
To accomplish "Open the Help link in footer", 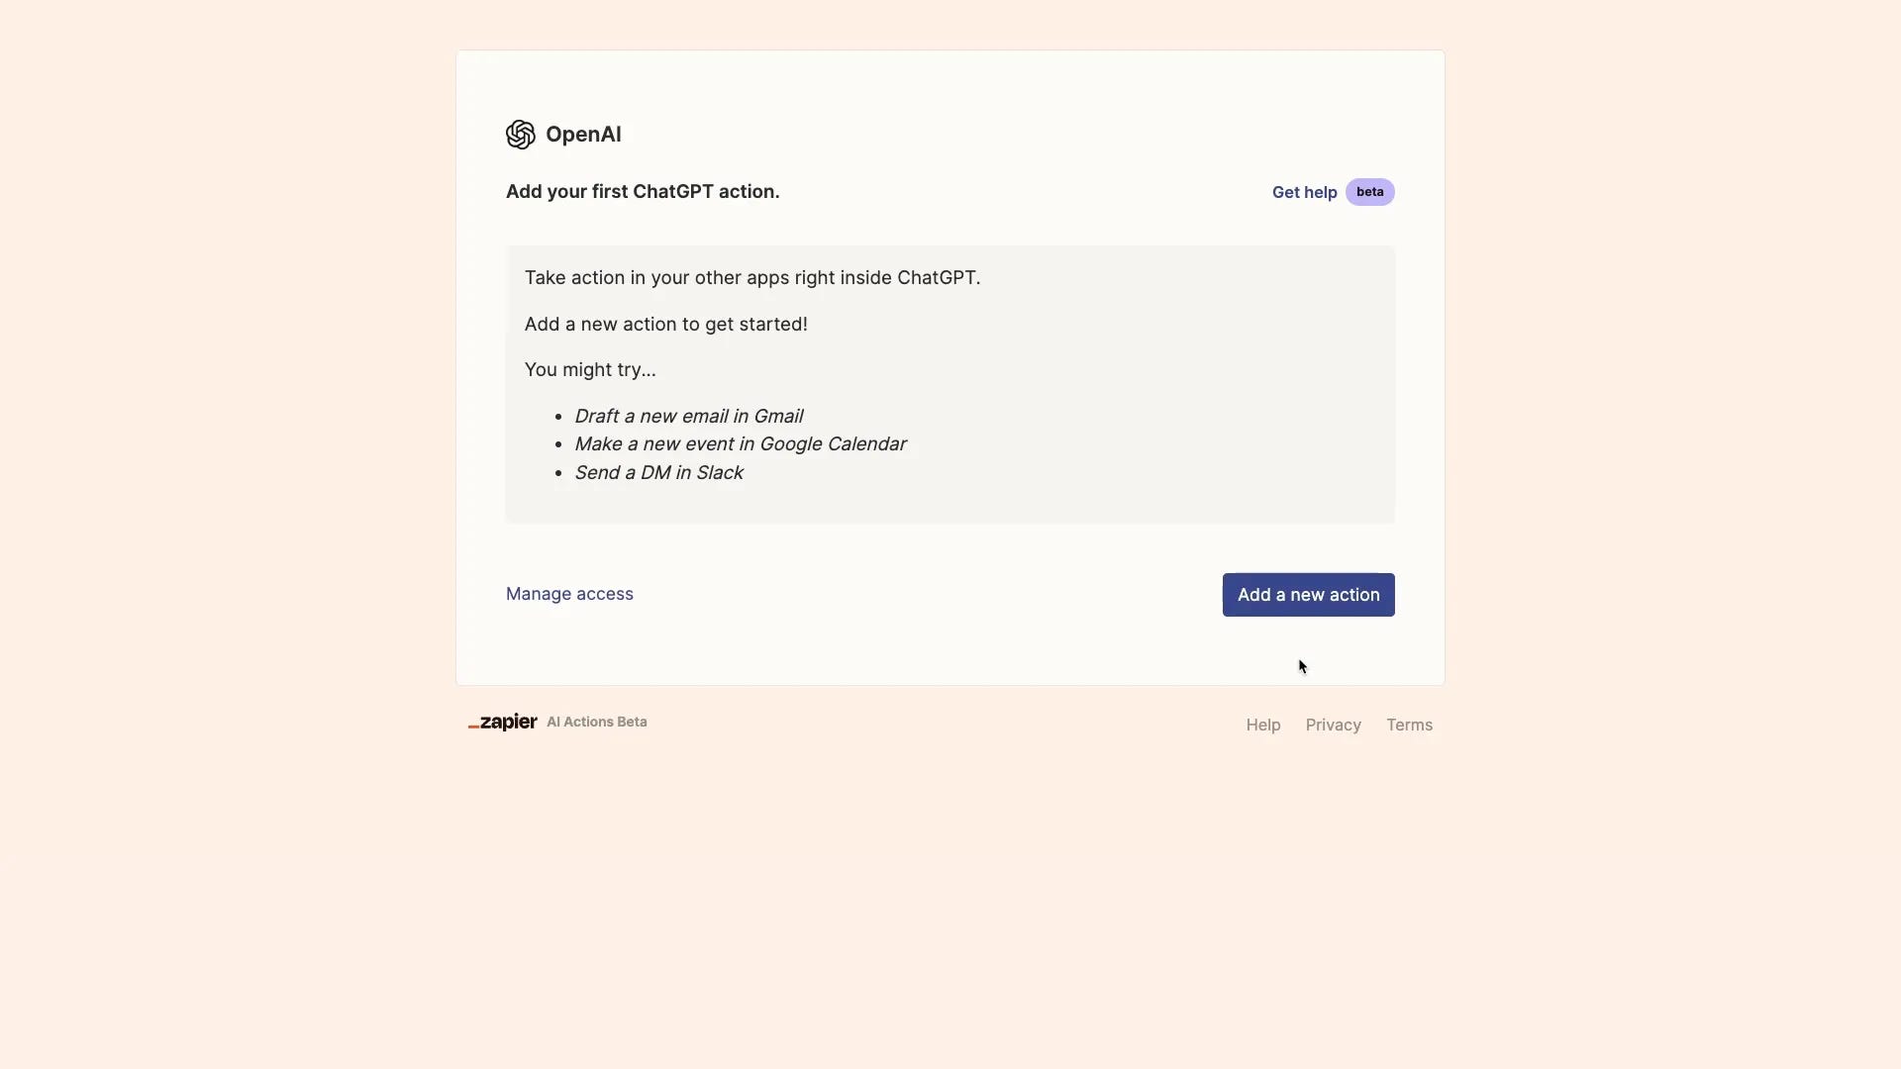I will [x=1262, y=725].
